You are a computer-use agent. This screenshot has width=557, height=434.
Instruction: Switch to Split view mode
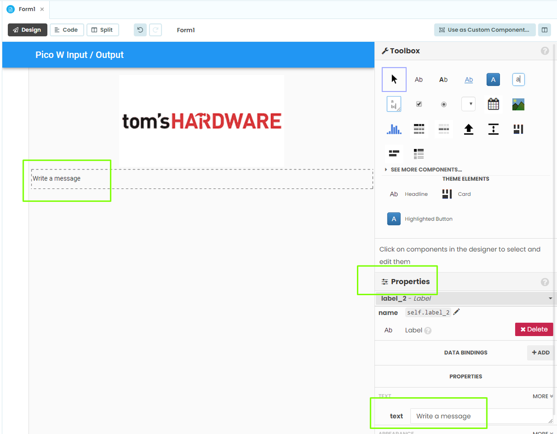tap(103, 30)
